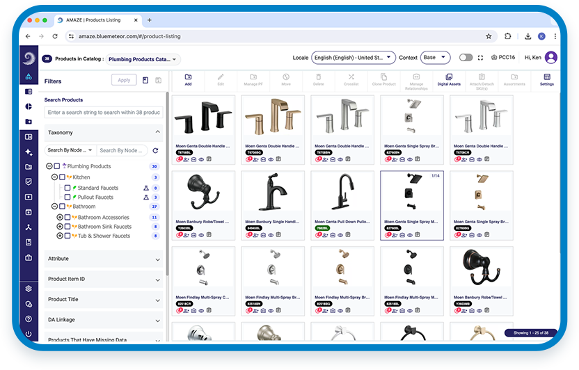Click the browser back arrow

pyautogui.click(x=28, y=36)
